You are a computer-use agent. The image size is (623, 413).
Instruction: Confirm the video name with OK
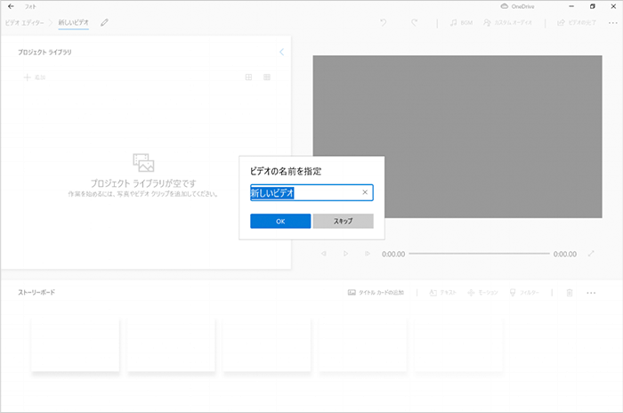(x=280, y=221)
